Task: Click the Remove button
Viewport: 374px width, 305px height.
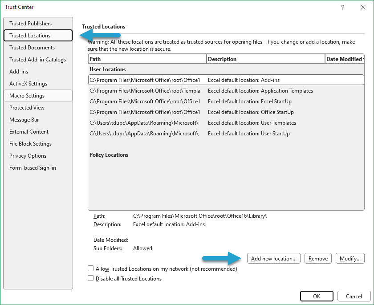Action: coord(318,259)
